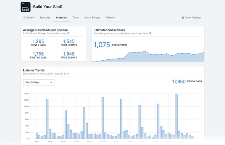The image size is (225, 145).
Task: Select the Analytics tab
Action: pos(61,17)
